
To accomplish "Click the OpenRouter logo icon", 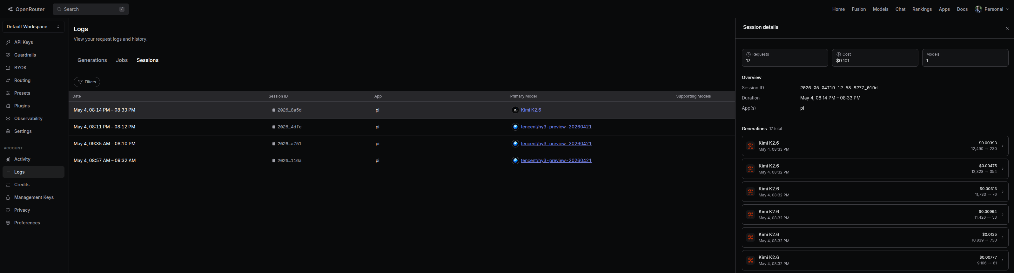I will (10, 9).
